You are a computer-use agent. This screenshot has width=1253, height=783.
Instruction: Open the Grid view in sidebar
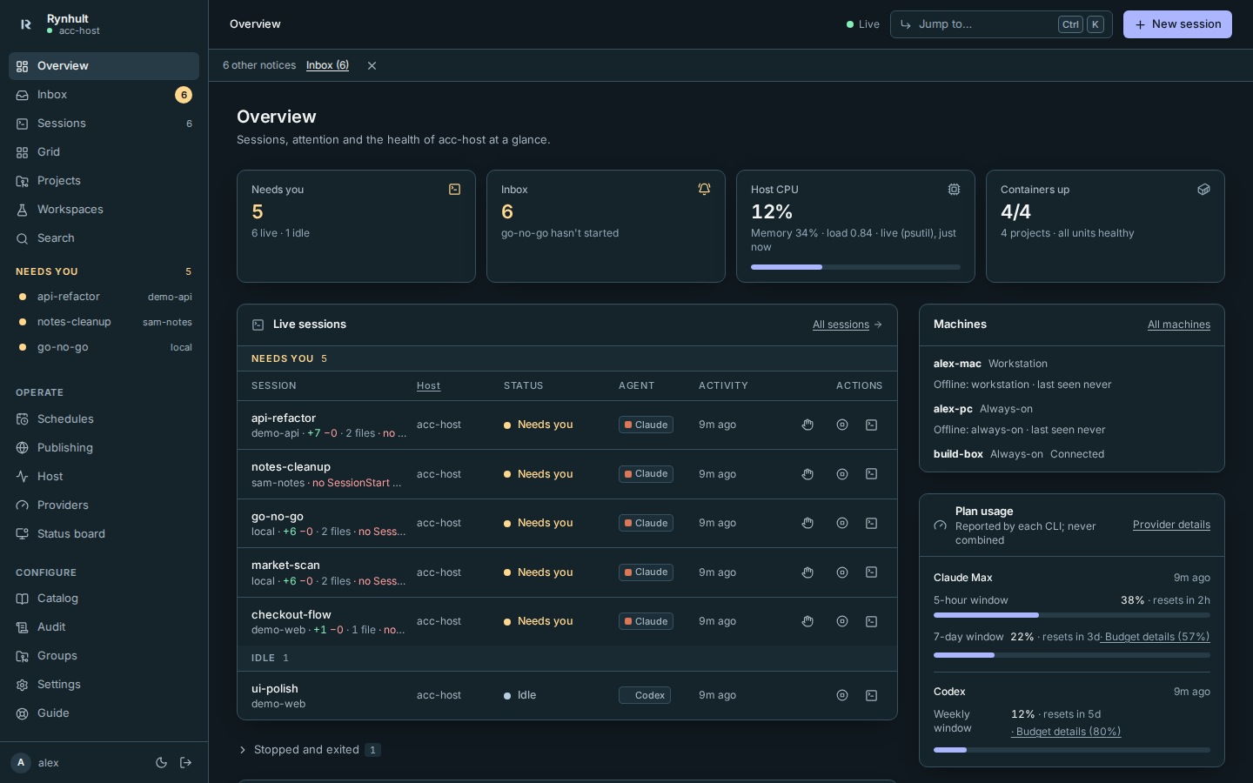(x=104, y=152)
